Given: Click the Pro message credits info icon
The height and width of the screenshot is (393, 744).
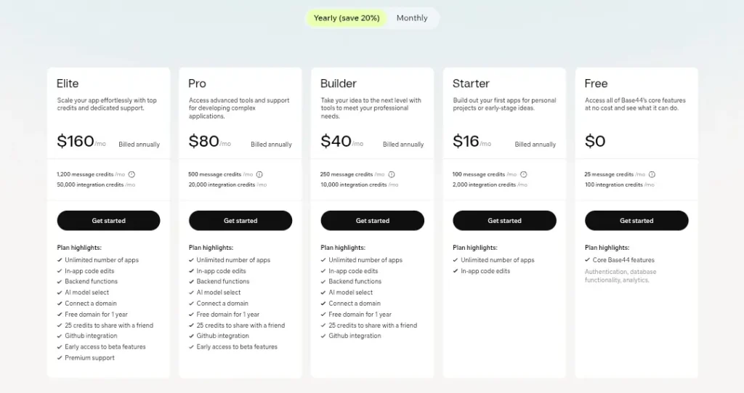Looking at the screenshot, I should pyautogui.click(x=259, y=174).
